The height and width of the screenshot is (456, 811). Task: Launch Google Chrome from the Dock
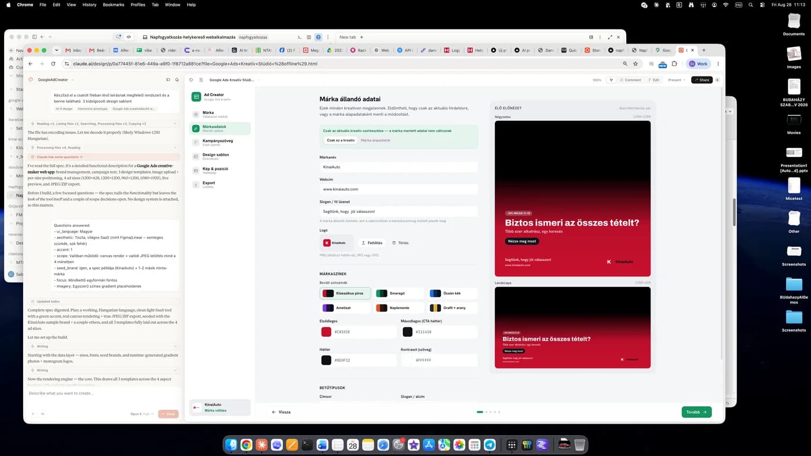coord(246,444)
